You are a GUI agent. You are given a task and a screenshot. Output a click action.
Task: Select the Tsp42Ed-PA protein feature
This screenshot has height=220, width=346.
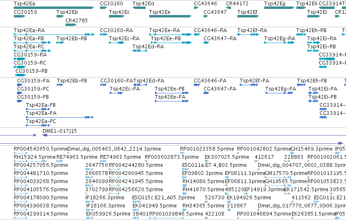click(x=140, y=85)
